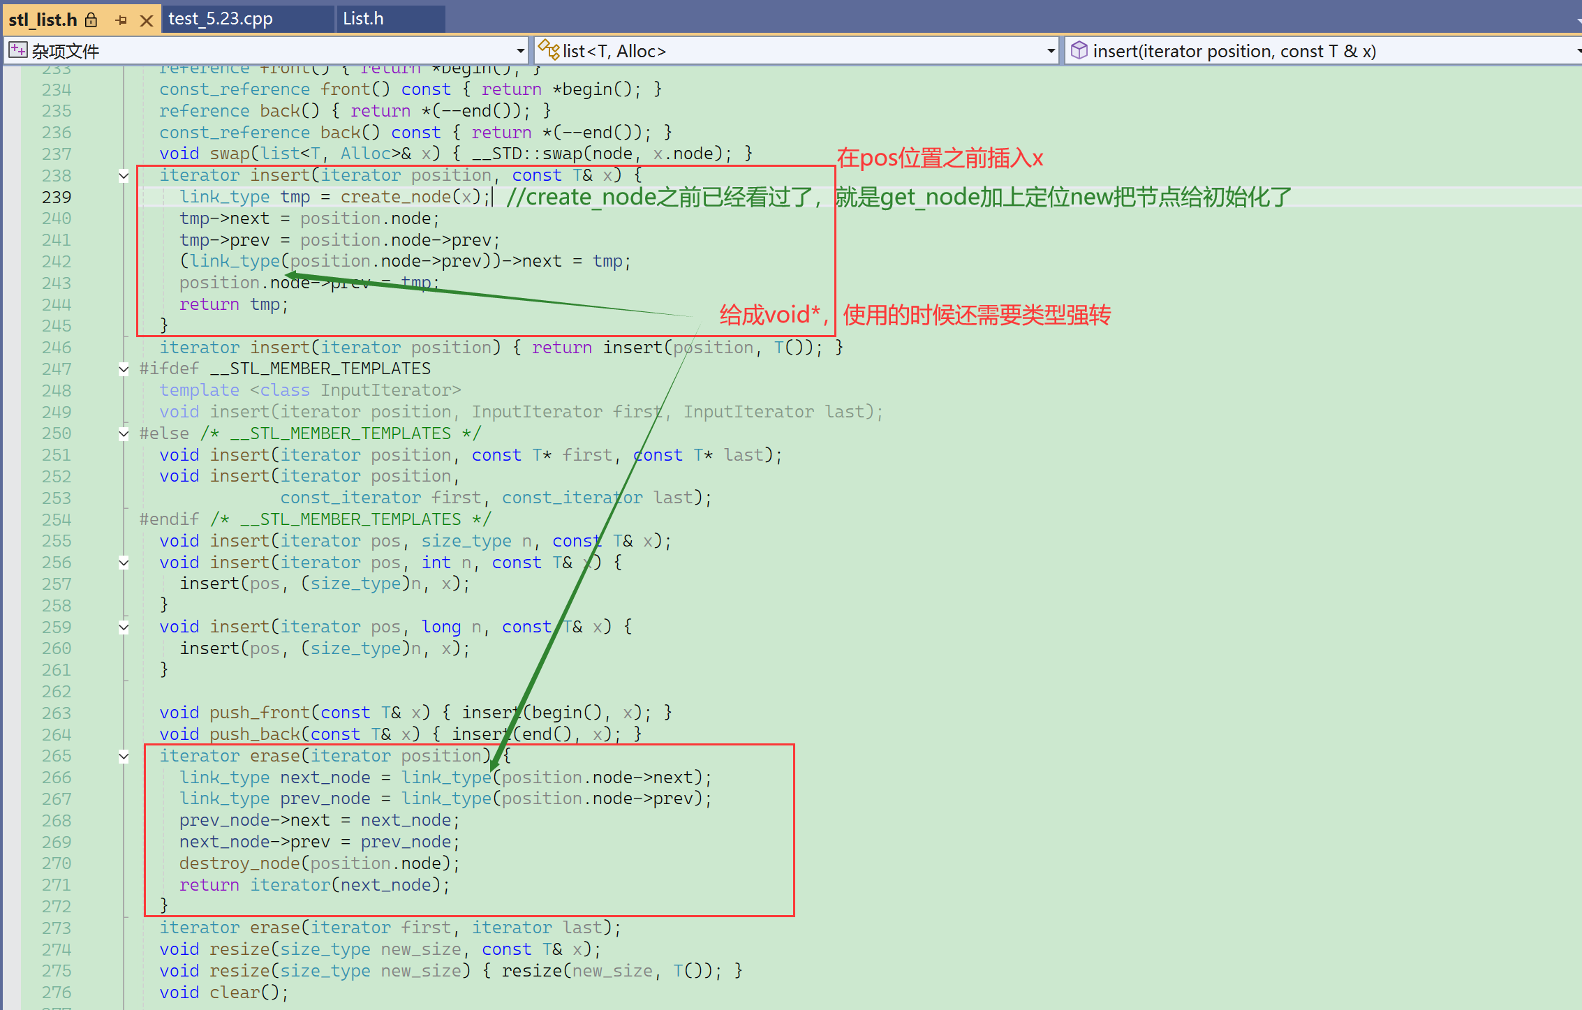Click line number 239 in the gutter
The width and height of the screenshot is (1582, 1010).
[x=57, y=198]
